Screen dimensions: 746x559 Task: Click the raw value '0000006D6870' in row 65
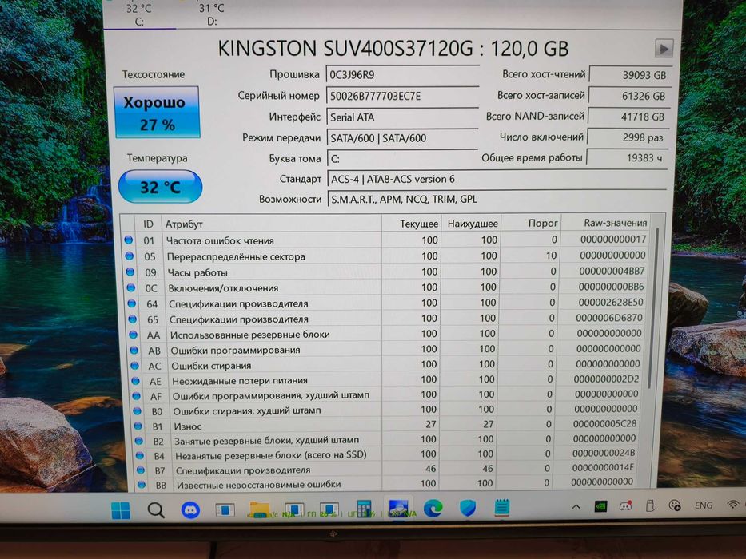[609, 318]
